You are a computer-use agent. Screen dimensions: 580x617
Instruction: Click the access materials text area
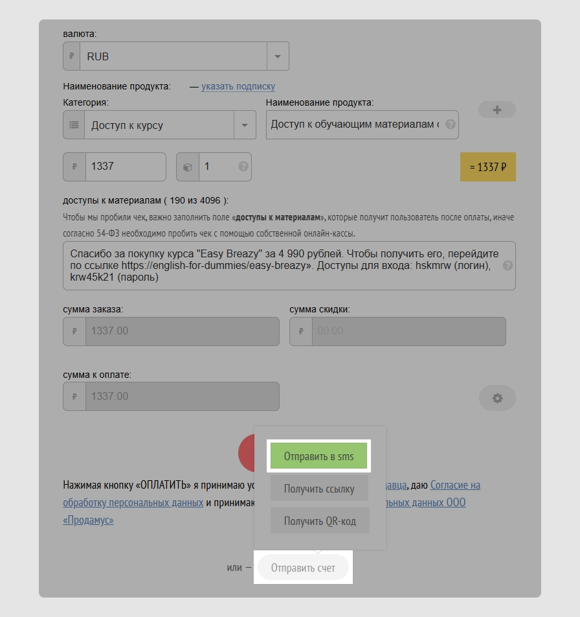pos(284,266)
